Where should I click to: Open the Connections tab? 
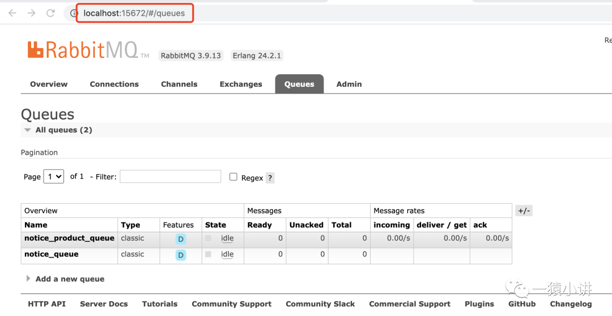(114, 84)
